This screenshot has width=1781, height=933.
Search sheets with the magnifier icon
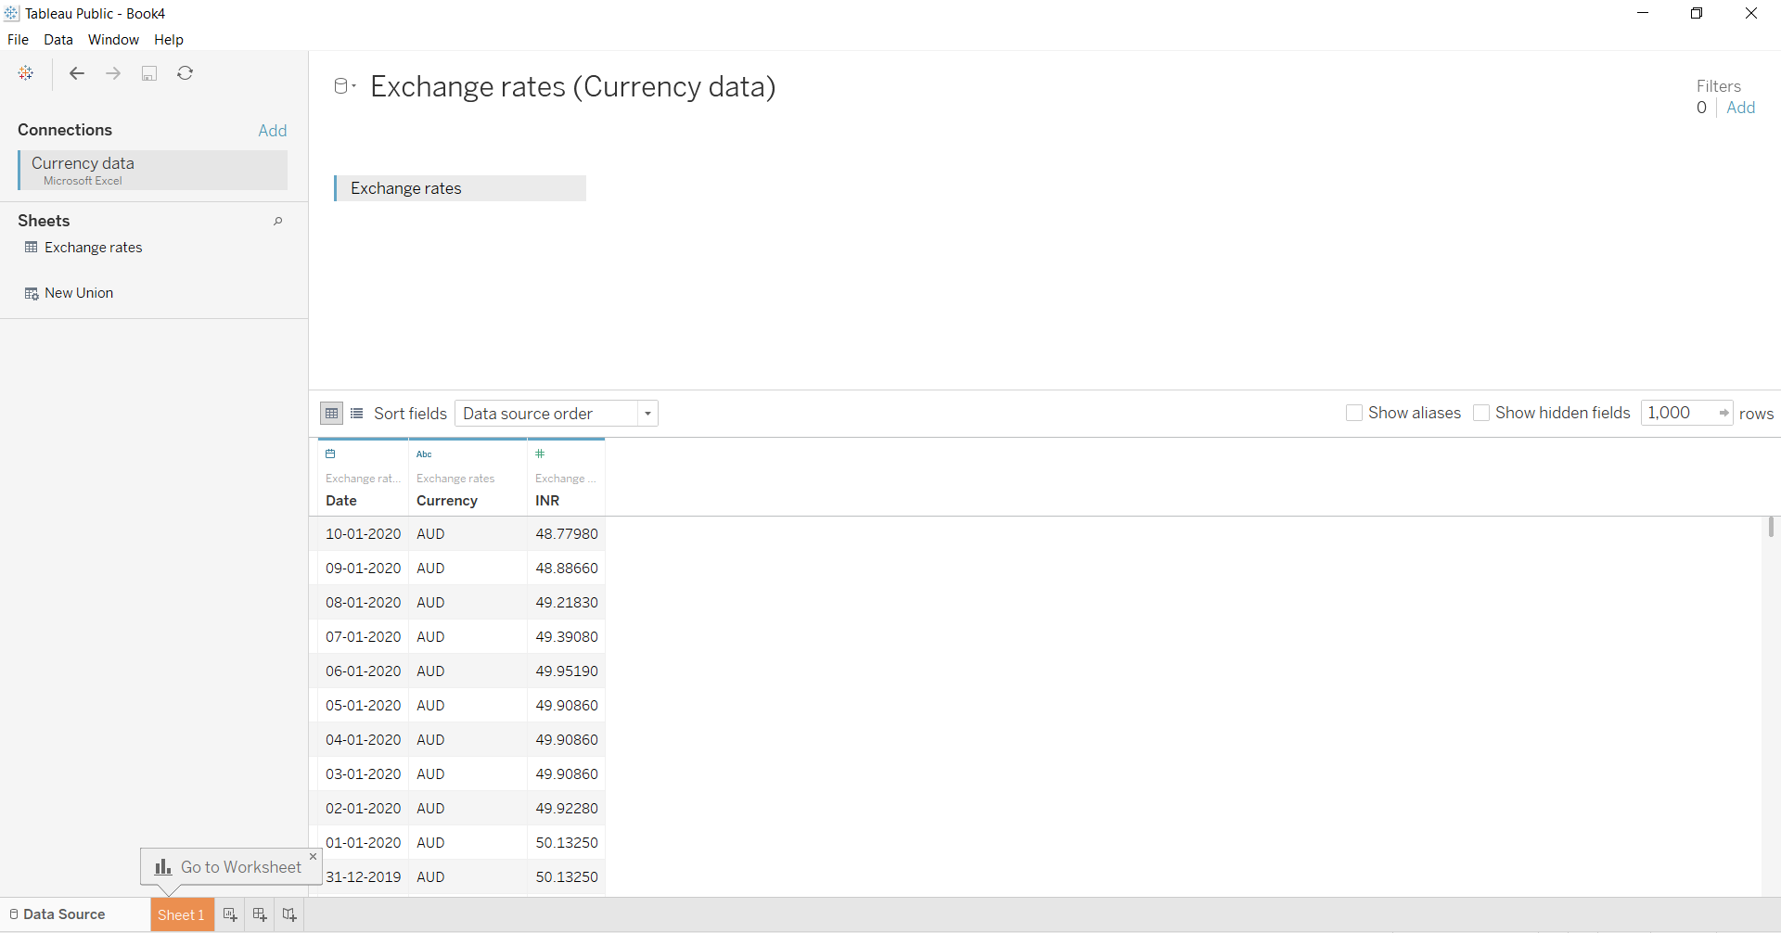click(x=277, y=221)
